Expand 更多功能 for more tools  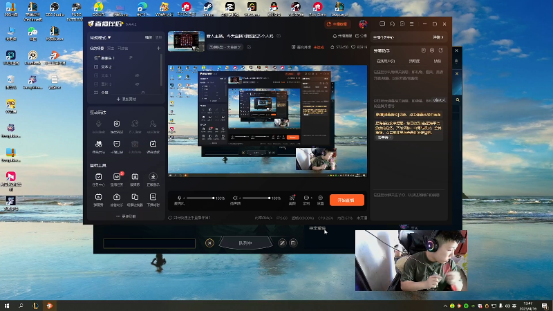coord(126,216)
